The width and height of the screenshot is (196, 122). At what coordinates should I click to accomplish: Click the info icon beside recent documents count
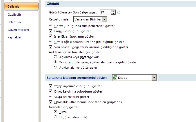(x=119, y=12)
